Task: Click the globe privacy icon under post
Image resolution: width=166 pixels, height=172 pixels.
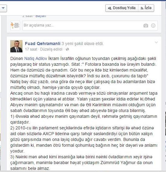Action: tap(67, 50)
